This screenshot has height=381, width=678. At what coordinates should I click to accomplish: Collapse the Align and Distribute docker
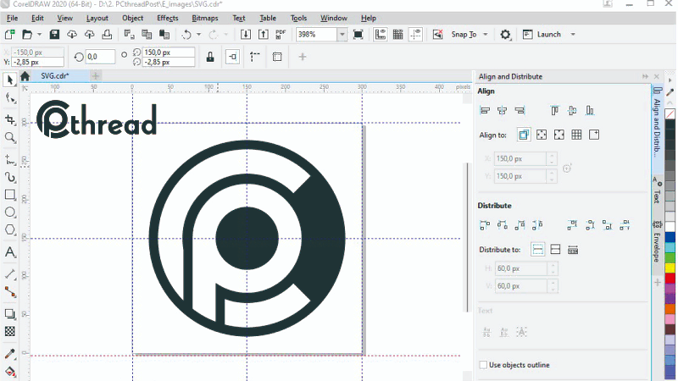(x=645, y=76)
